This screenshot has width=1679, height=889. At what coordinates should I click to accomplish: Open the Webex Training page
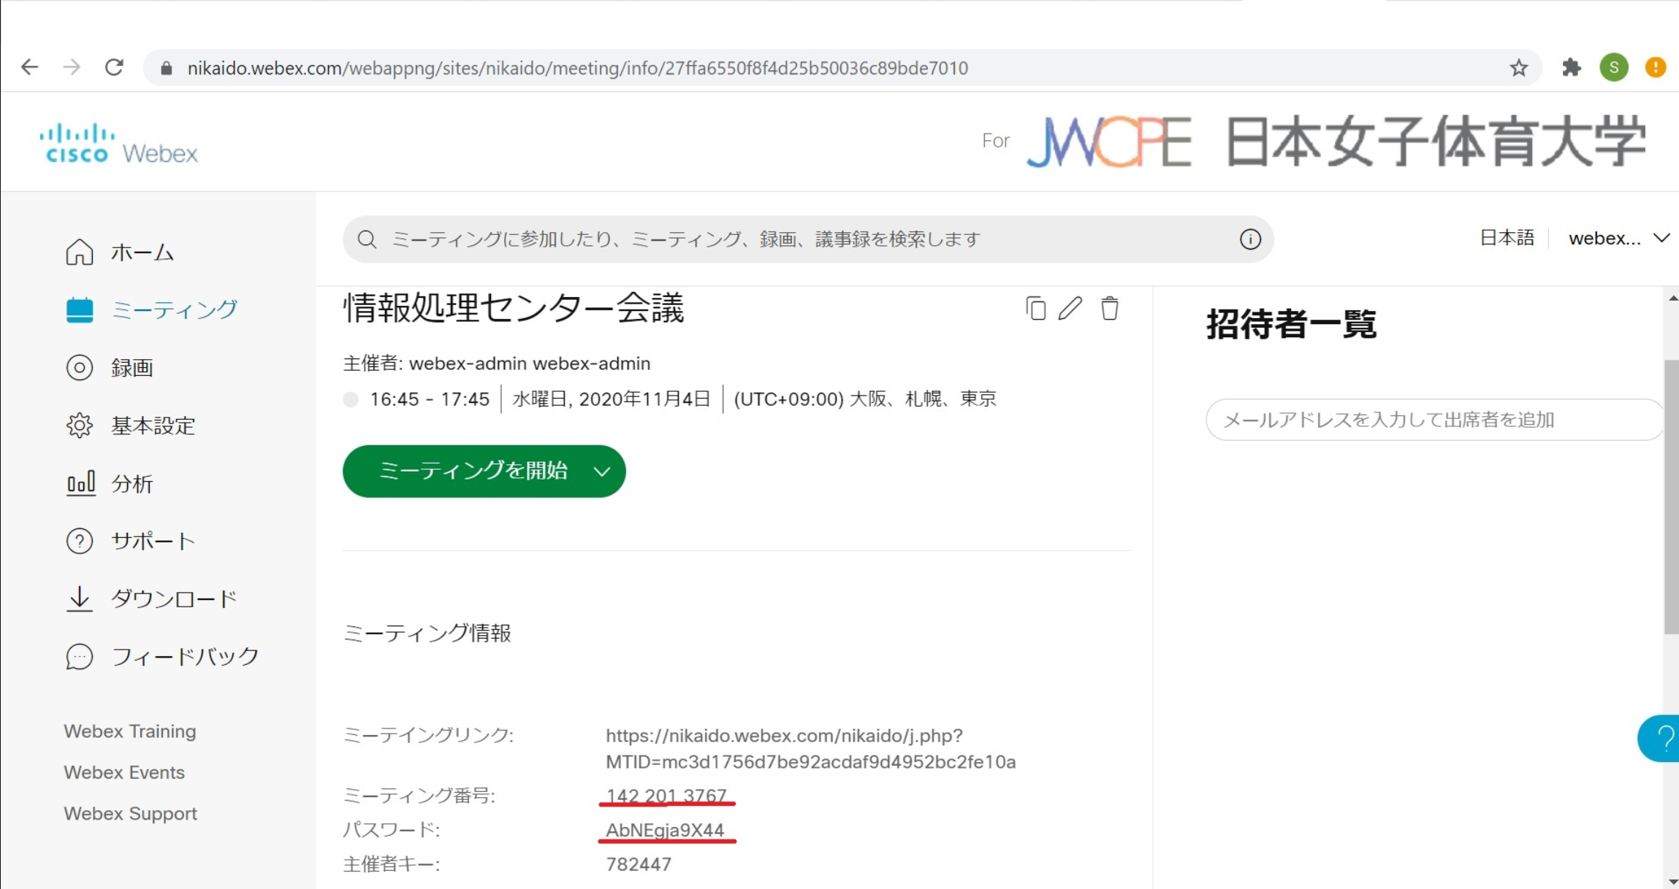(129, 731)
